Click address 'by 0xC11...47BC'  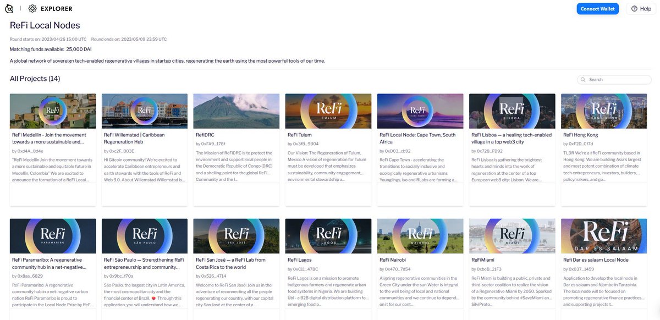pyautogui.click(x=303, y=269)
